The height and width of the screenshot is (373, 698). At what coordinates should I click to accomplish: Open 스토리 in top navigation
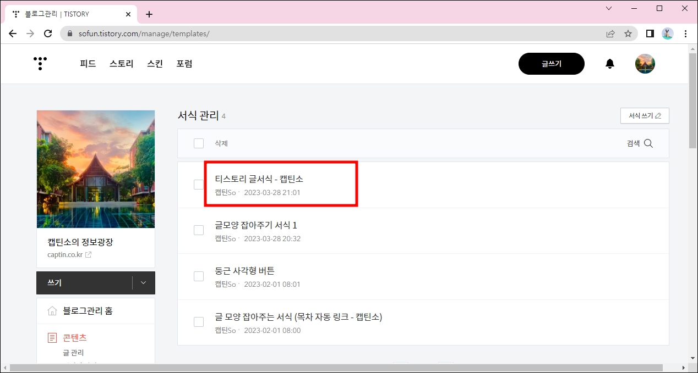122,64
